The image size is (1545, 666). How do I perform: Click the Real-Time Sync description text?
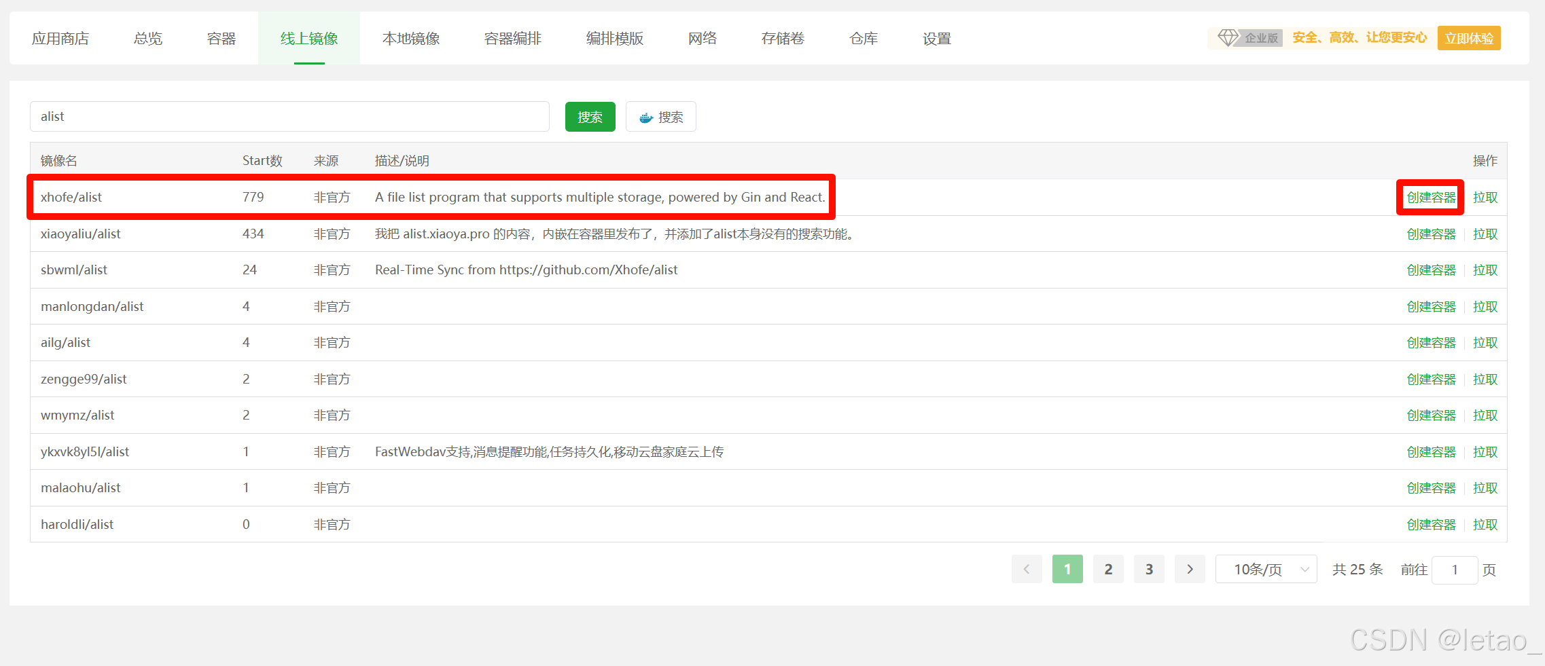pyautogui.click(x=526, y=270)
